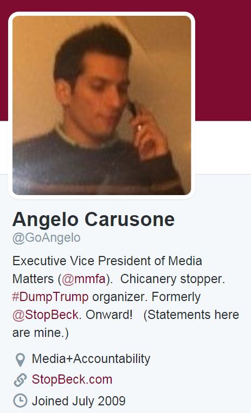This screenshot has height=413, width=251.
Task: Click the @GoAngelo handle
Action: (46, 238)
